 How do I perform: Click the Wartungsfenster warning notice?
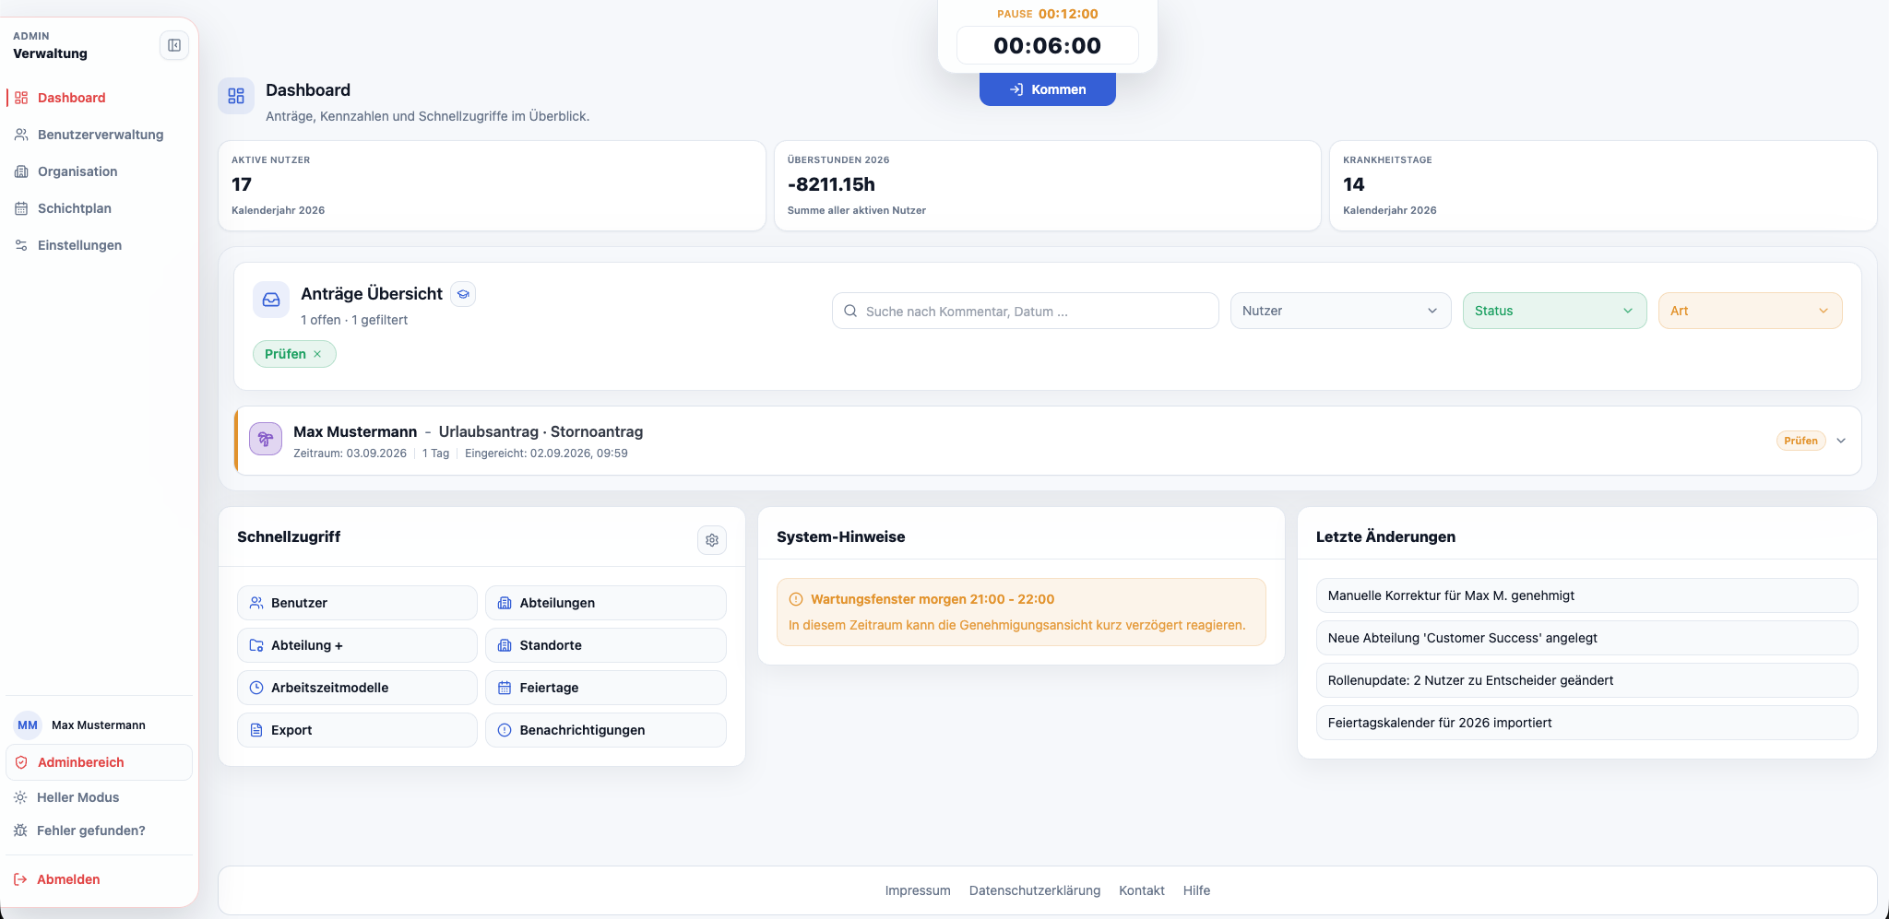pyautogui.click(x=1021, y=612)
